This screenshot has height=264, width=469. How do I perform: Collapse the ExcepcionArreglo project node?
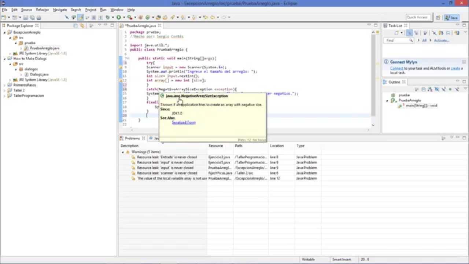point(5,32)
